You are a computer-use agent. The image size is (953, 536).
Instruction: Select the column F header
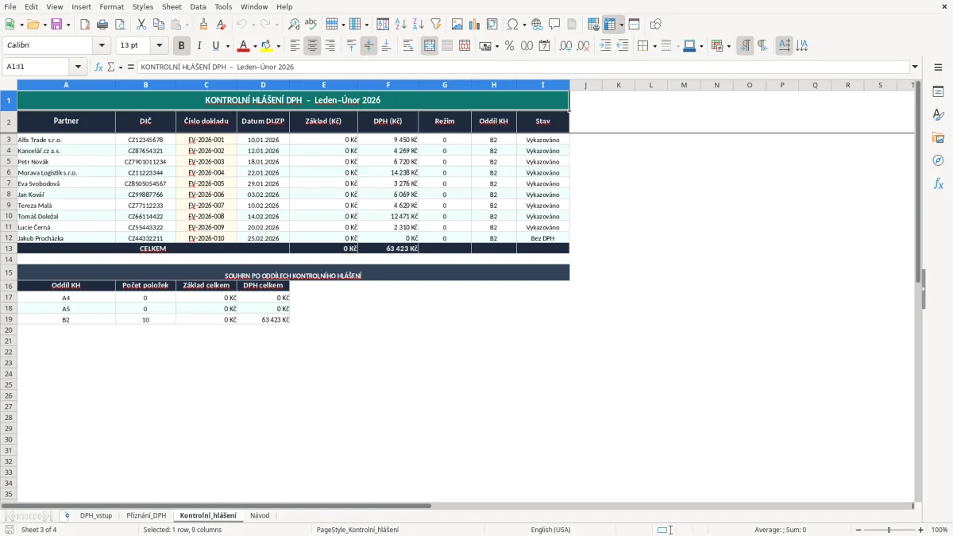pos(388,85)
